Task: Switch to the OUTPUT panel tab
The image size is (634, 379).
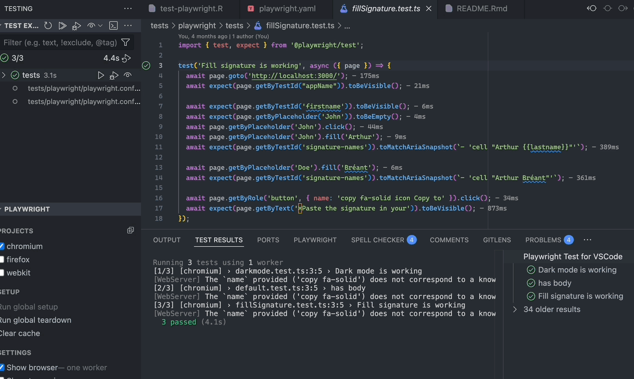Action: click(x=166, y=240)
